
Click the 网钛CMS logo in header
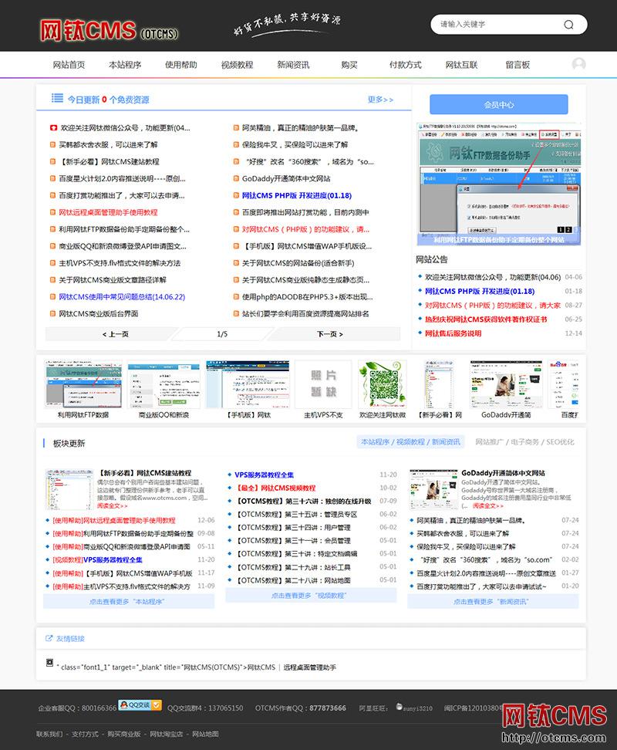[109, 30]
